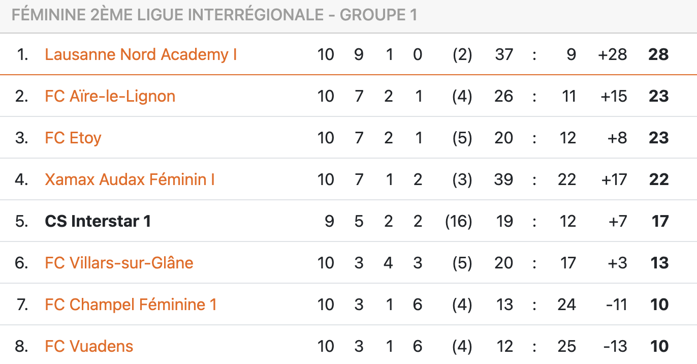
Task: Select the bold CS Interstar 1 team name
Action: [98, 221]
